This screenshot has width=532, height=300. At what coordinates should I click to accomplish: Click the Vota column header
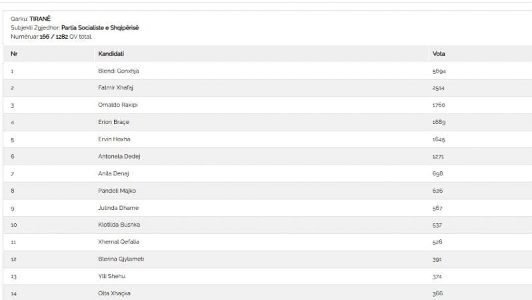tap(439, 53)
